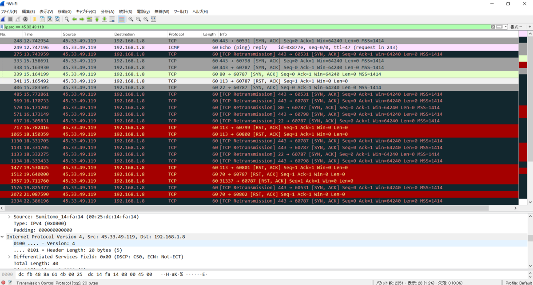The width and height of the screenshot is (533, 285).
Task: Open the キャプチャ(C) menu
Action: (86, 12)
